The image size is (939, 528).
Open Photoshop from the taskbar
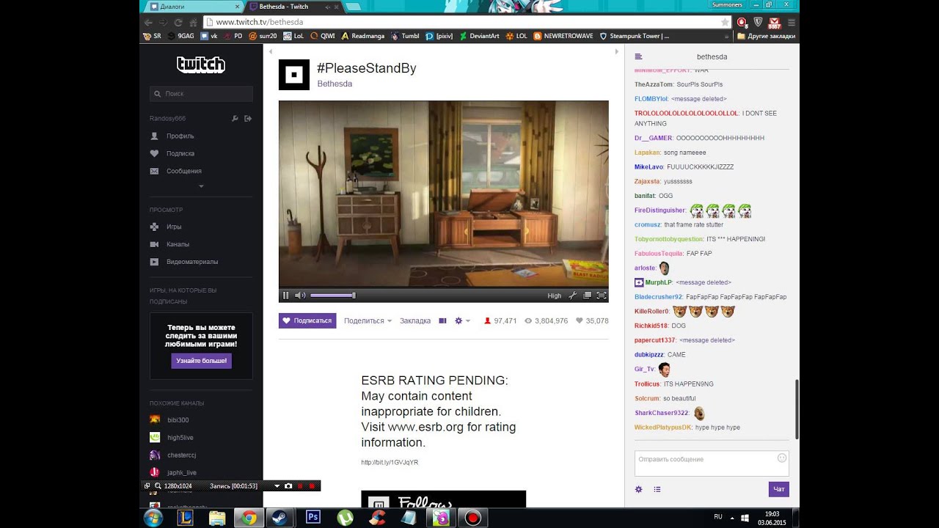click(x=313, y=518)
